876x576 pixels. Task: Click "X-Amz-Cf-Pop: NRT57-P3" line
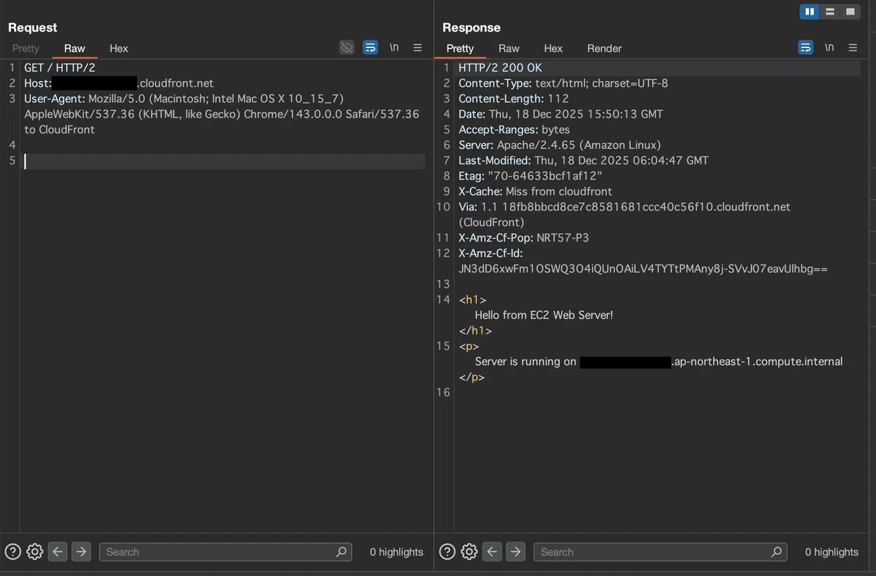click(523, 237)
